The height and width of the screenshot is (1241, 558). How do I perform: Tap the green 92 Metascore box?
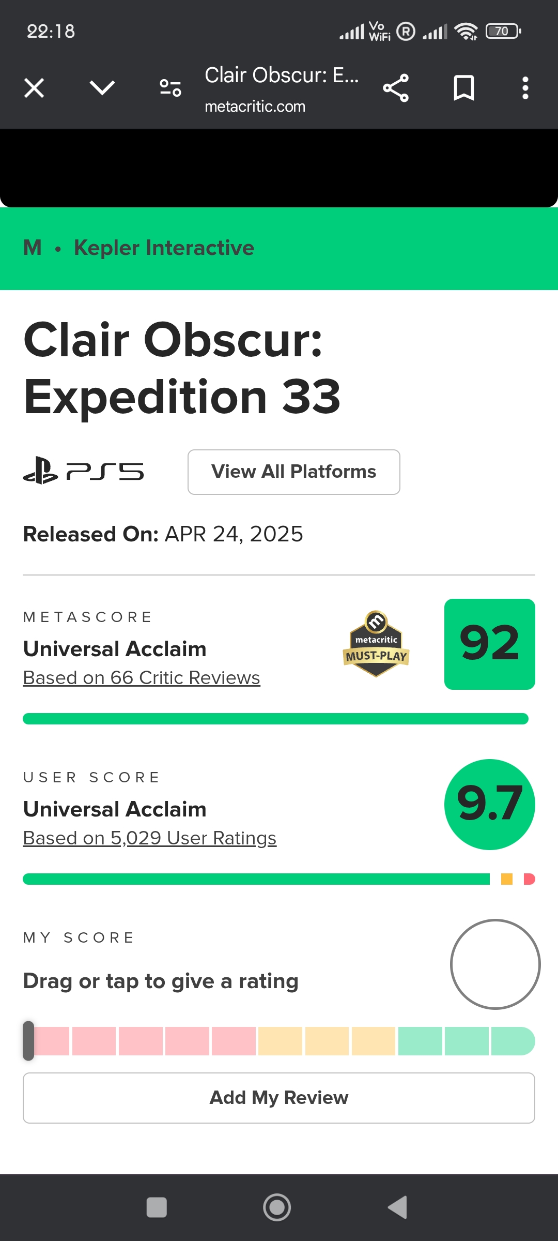[489, 644]
